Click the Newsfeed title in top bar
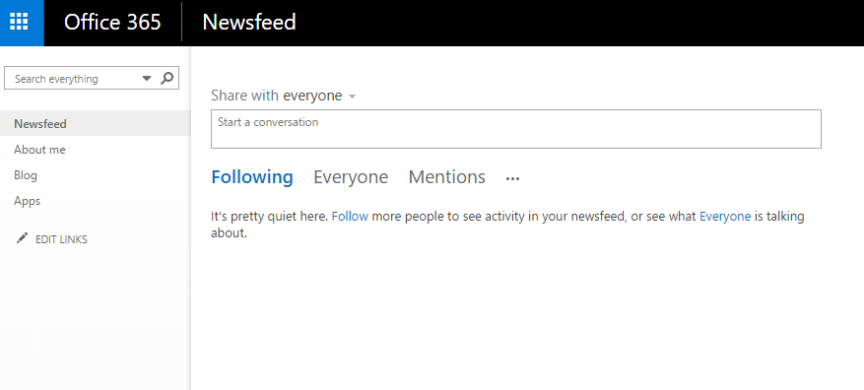 249,22
